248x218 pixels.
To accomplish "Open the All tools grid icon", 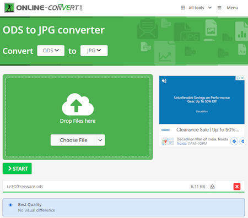I will [183, 8].
